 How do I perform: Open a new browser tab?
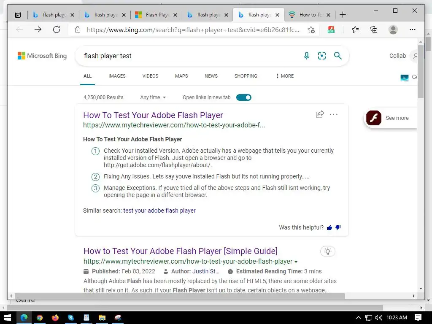pos(343,15)
